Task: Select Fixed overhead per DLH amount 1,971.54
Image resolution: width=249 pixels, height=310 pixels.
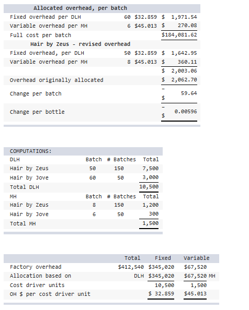Action: pos(184,17)
